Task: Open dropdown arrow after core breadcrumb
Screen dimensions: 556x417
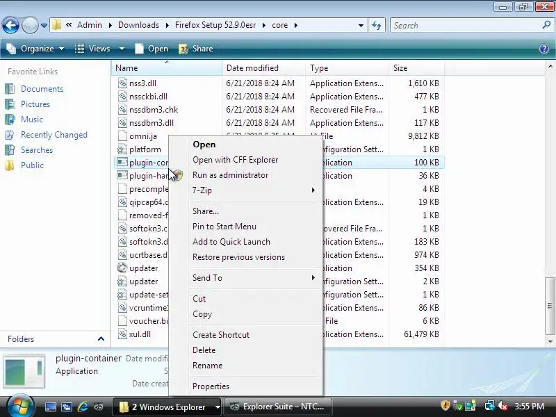Action: (x=295, y=25)
